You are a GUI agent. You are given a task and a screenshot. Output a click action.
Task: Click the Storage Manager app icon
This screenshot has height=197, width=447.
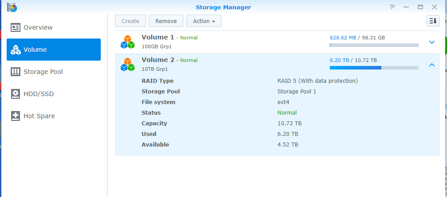coord(12,7)
